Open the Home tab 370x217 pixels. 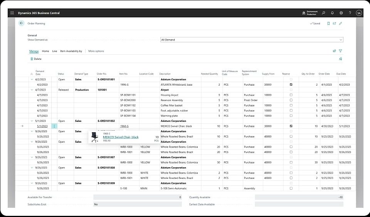coord(45,51)
